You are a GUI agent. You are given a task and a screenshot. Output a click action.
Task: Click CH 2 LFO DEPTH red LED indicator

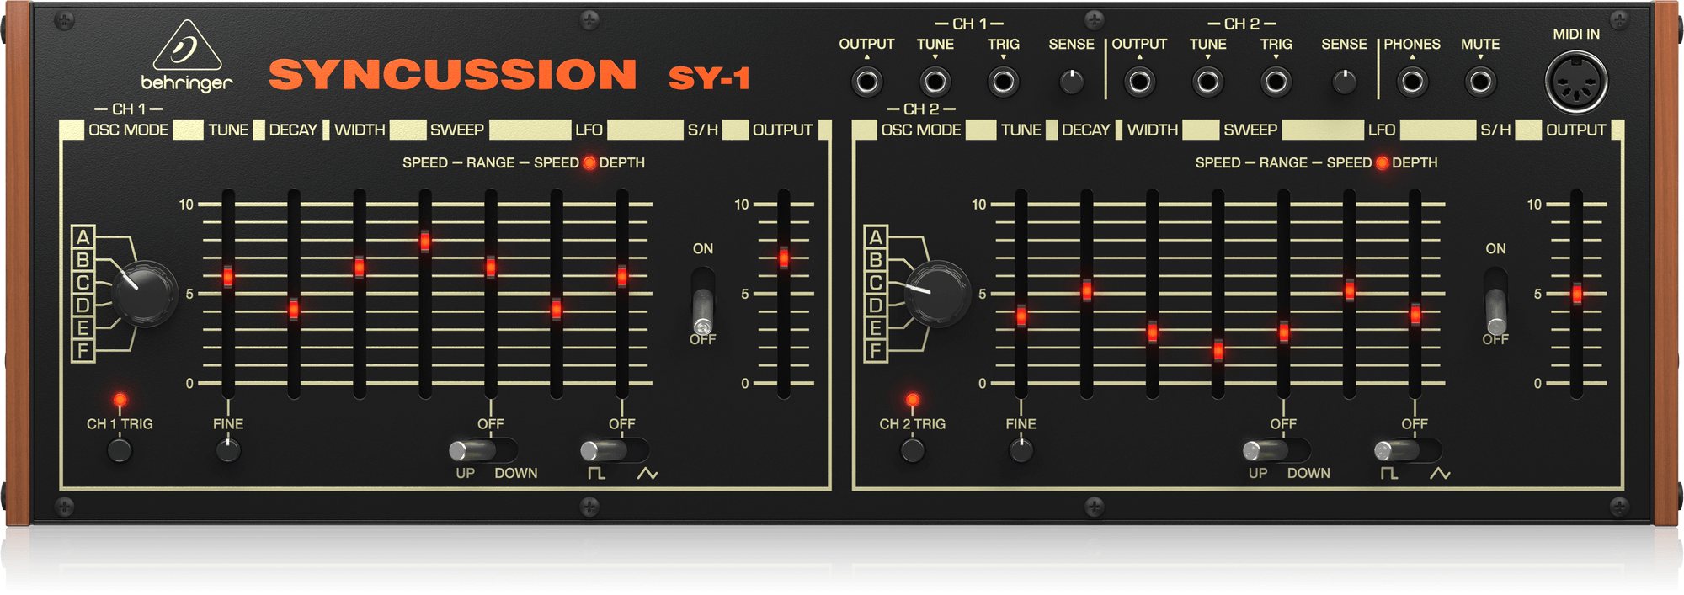(1383, 162)
